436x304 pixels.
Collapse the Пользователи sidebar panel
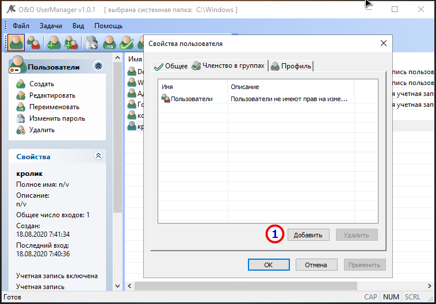(98, 66)
